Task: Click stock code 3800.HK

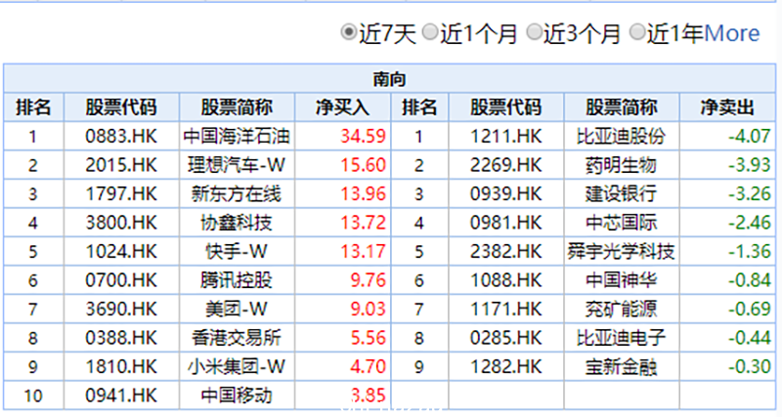Action: [121, 223]
